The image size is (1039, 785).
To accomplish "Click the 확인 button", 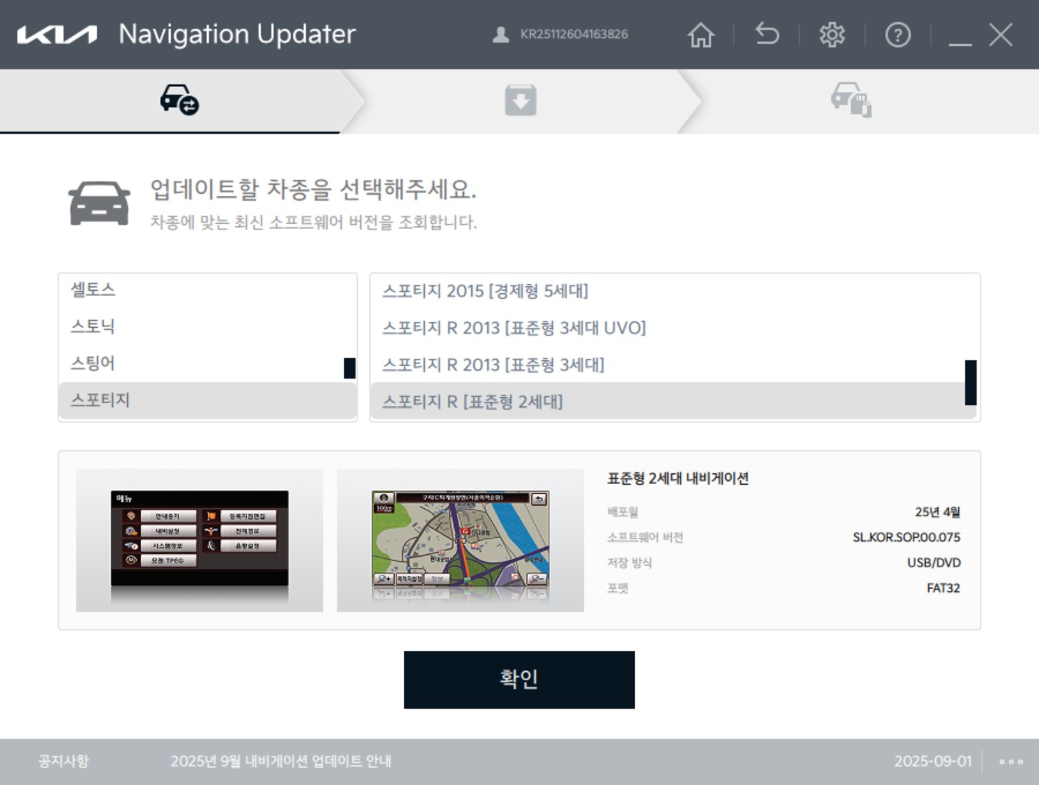I will click(x=519, y=680).
